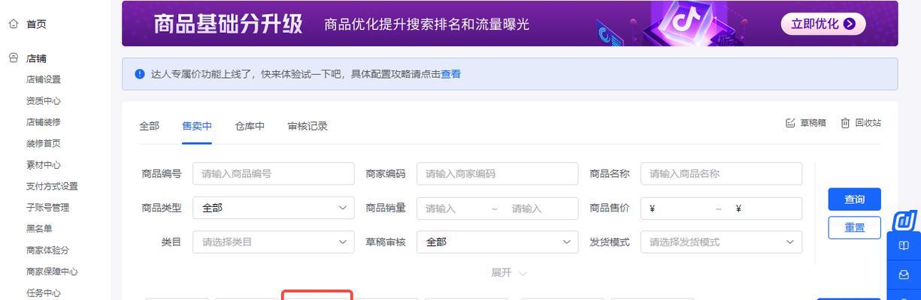921x300 pixels.
Task: Click maximum 商品销量 input
Action: click(x=540, y=208)
